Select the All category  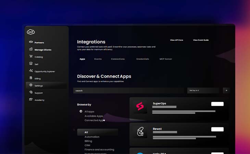coord(98,132)
